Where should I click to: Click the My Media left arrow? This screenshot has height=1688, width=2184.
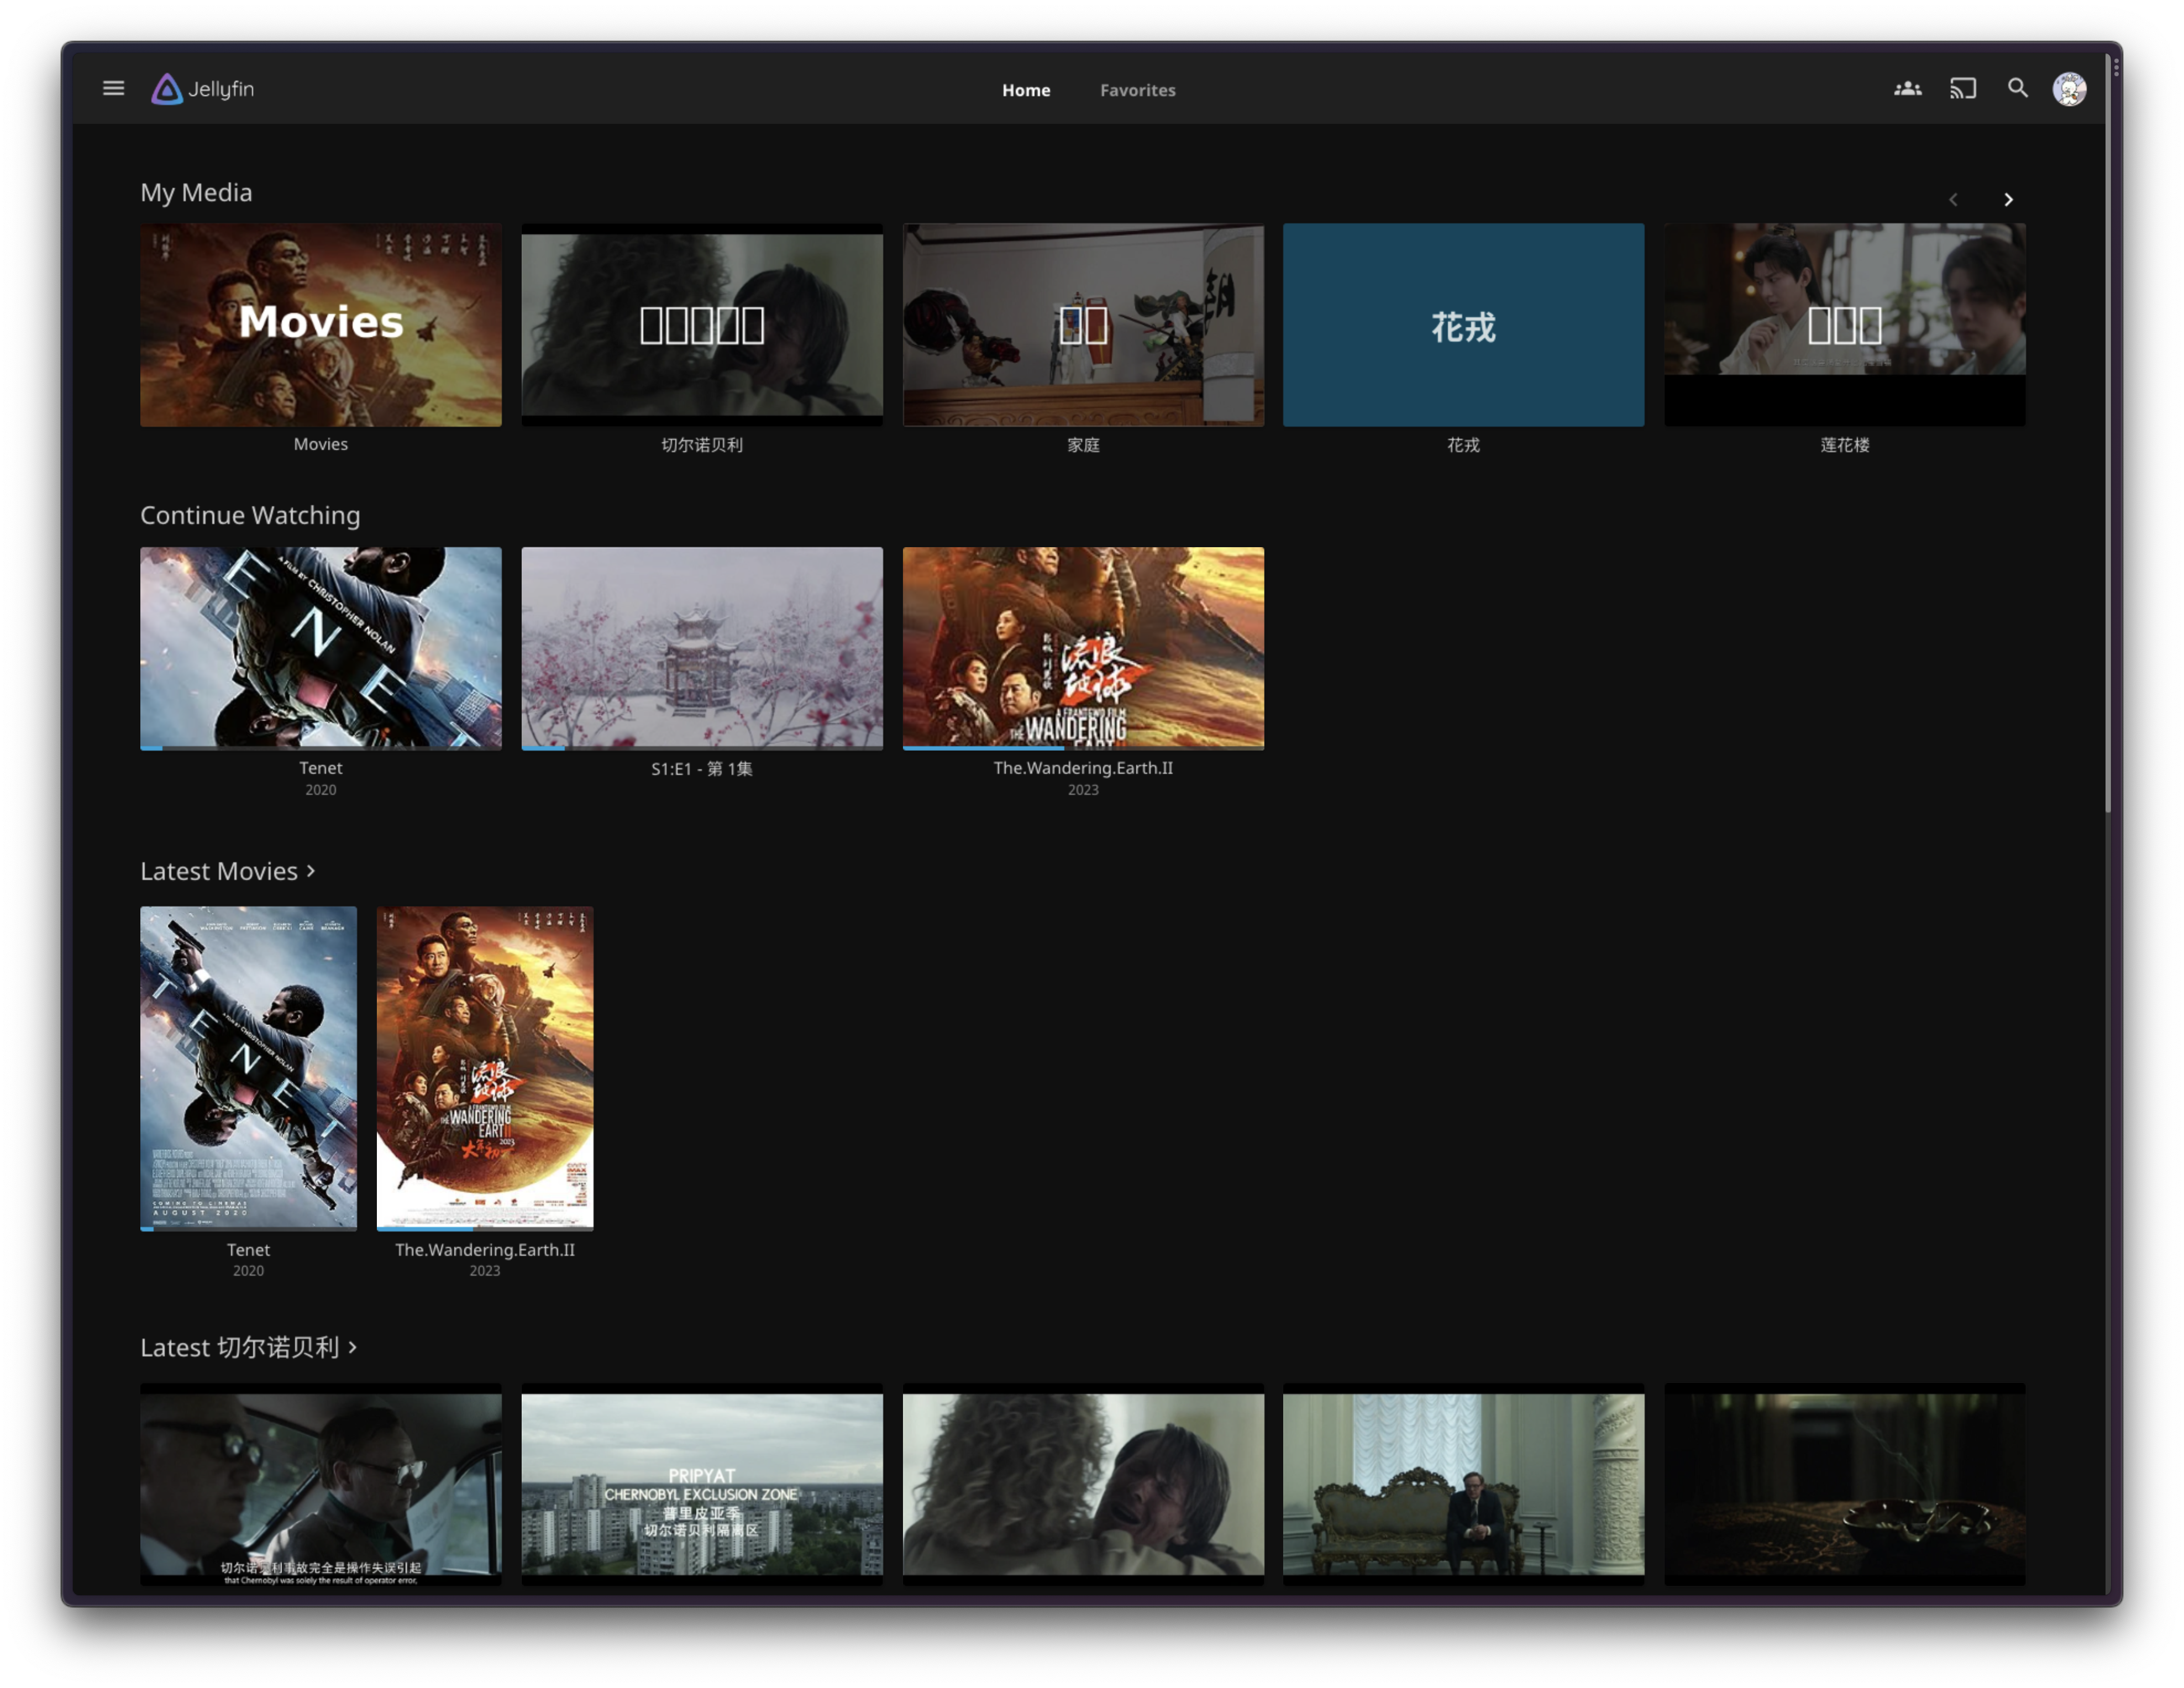[x=1952, y=200]
